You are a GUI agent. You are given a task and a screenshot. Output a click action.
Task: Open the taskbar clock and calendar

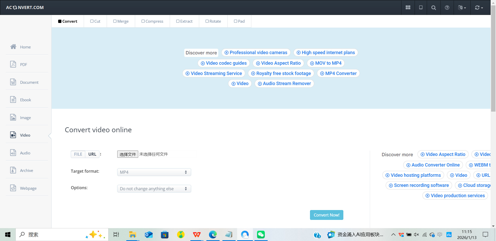point(467,235)
